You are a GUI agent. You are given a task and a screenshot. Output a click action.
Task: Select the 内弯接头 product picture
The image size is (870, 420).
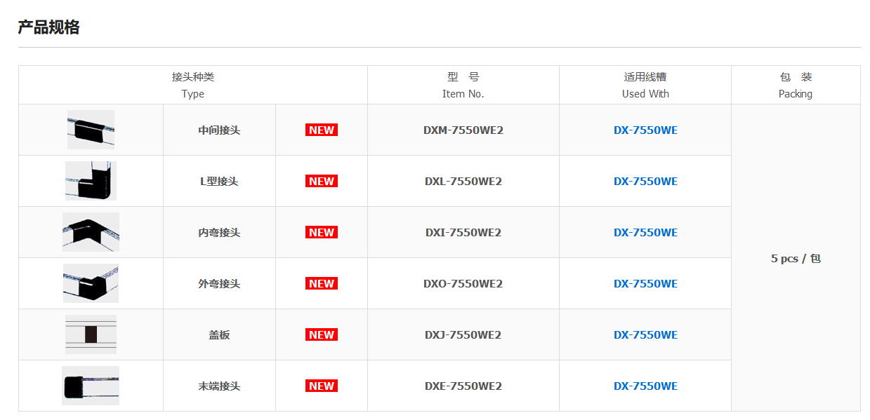pyautogui.click(x=91, y=232)
